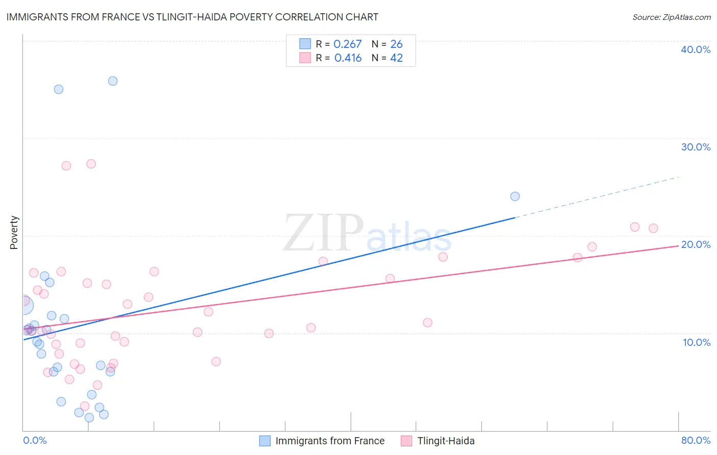Click the highest blue data point near 36%
Screen dimensions: 717x455
click(x=113, y=81)
